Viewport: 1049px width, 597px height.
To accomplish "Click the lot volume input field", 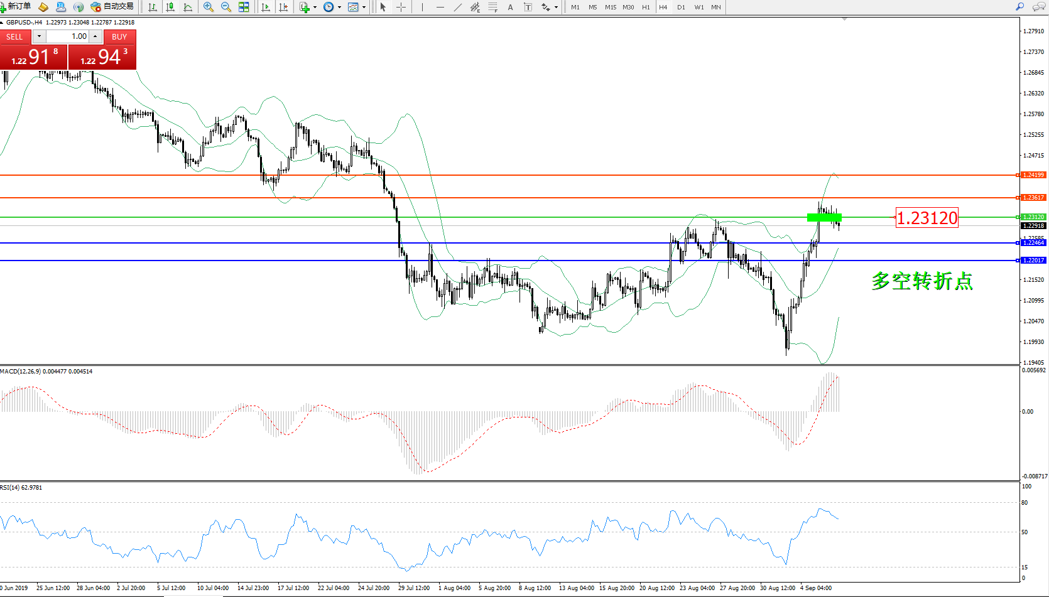I will point(68,36).
